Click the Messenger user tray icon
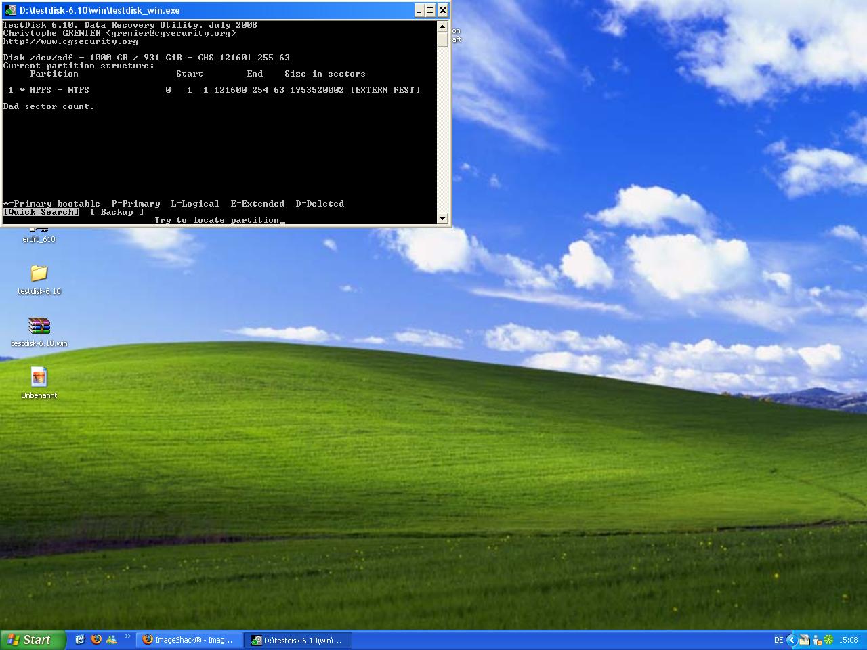The height and width of the screenshot is (650, 867). [817, 640]
